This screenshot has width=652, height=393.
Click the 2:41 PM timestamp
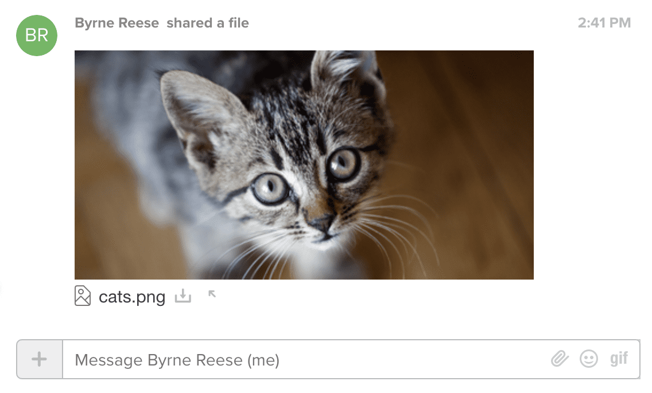[x=604, y=23]
